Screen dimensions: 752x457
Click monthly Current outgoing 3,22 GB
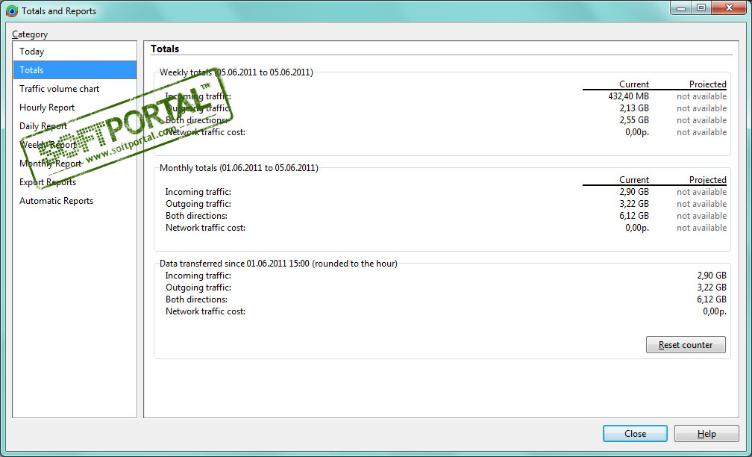tap(634, 204)
